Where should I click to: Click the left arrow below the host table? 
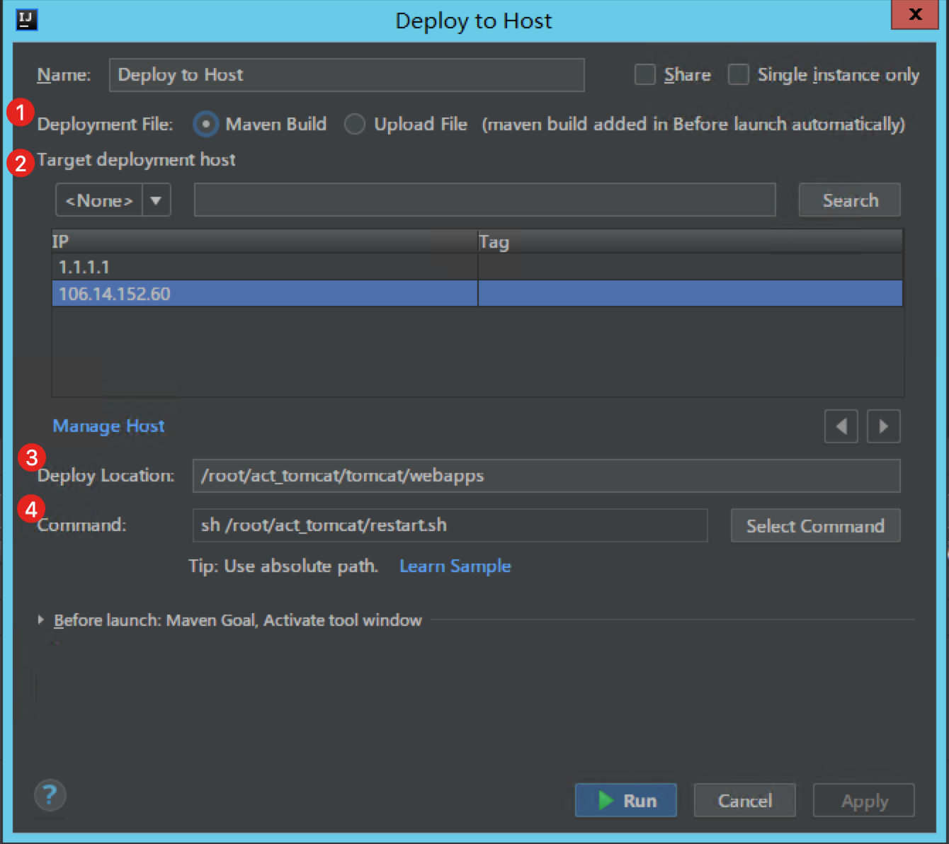click(841, 426)
